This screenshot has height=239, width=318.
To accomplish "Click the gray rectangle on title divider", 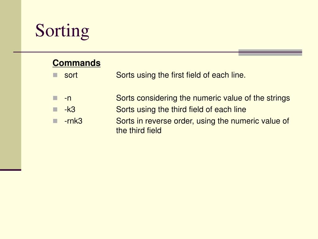I will pyautogui.click(x=270, y=52).
